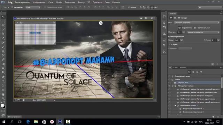
Task: Open the Глубина value slider arrow
Action: tap(218, 40)
